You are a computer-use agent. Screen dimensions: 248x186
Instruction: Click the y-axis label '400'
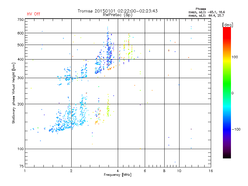click(20, 60)
